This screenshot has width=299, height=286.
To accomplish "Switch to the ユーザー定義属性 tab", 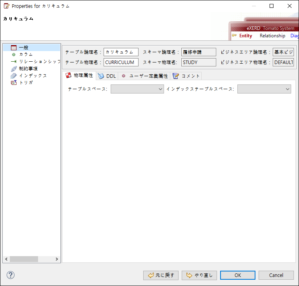I will point(144,76).
